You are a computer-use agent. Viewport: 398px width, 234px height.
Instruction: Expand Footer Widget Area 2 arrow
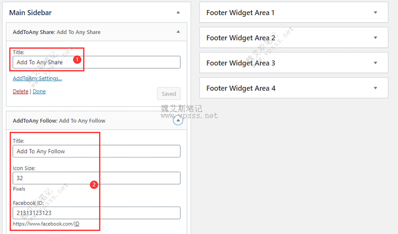coord(375,38)
